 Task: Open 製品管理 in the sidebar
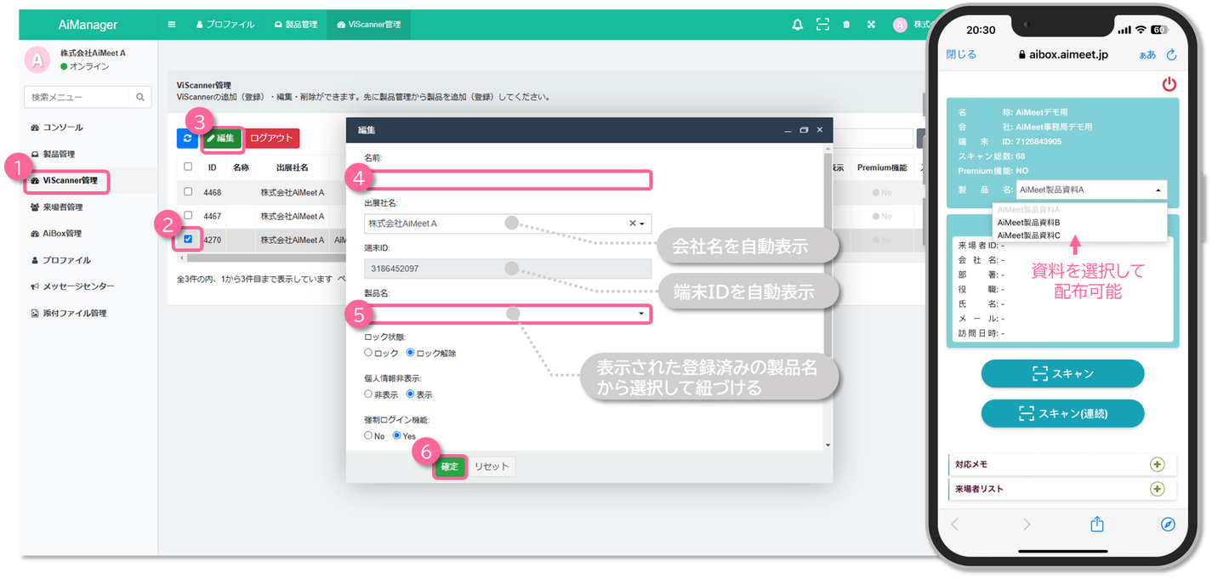point(53,154)
